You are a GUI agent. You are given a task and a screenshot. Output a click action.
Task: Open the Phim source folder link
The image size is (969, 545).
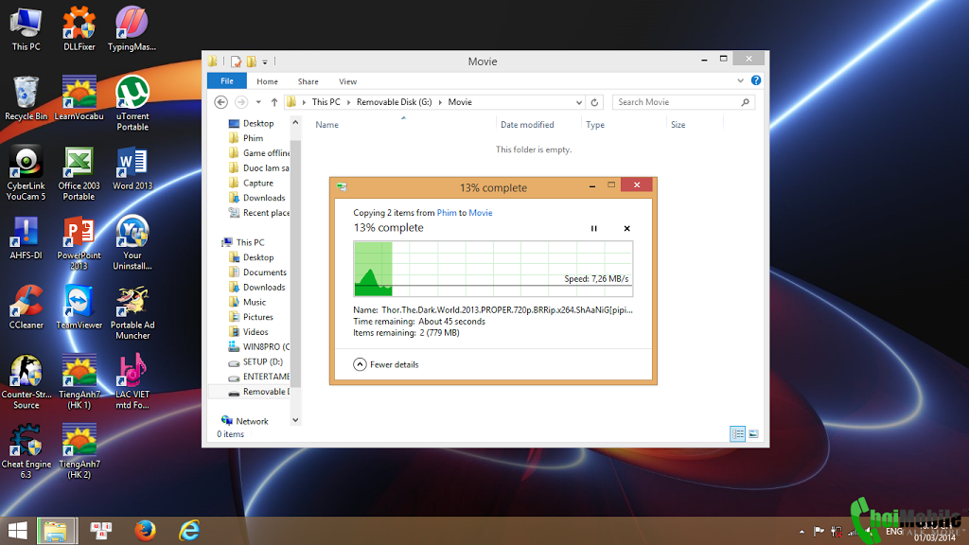[x=446, y=213]
